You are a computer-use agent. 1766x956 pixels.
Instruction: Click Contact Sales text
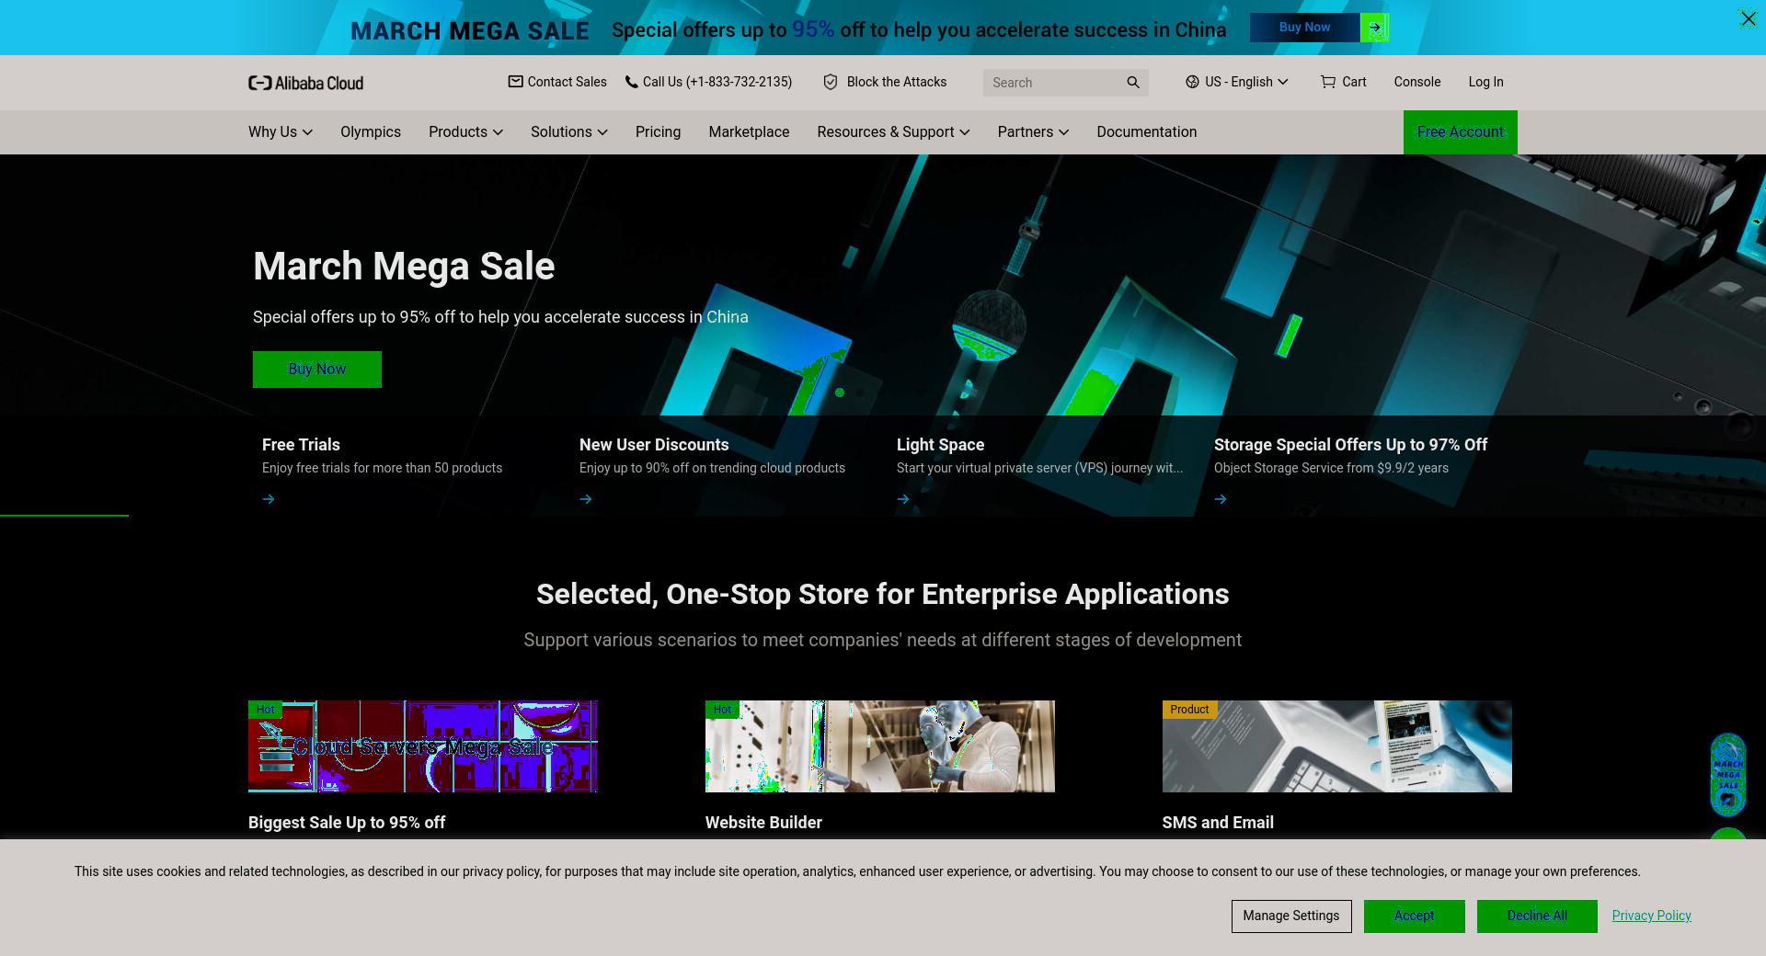coord(567,82)
